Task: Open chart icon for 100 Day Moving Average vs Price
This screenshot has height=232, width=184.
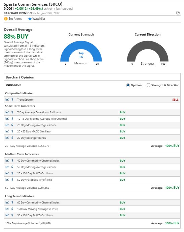Action: 7,209
